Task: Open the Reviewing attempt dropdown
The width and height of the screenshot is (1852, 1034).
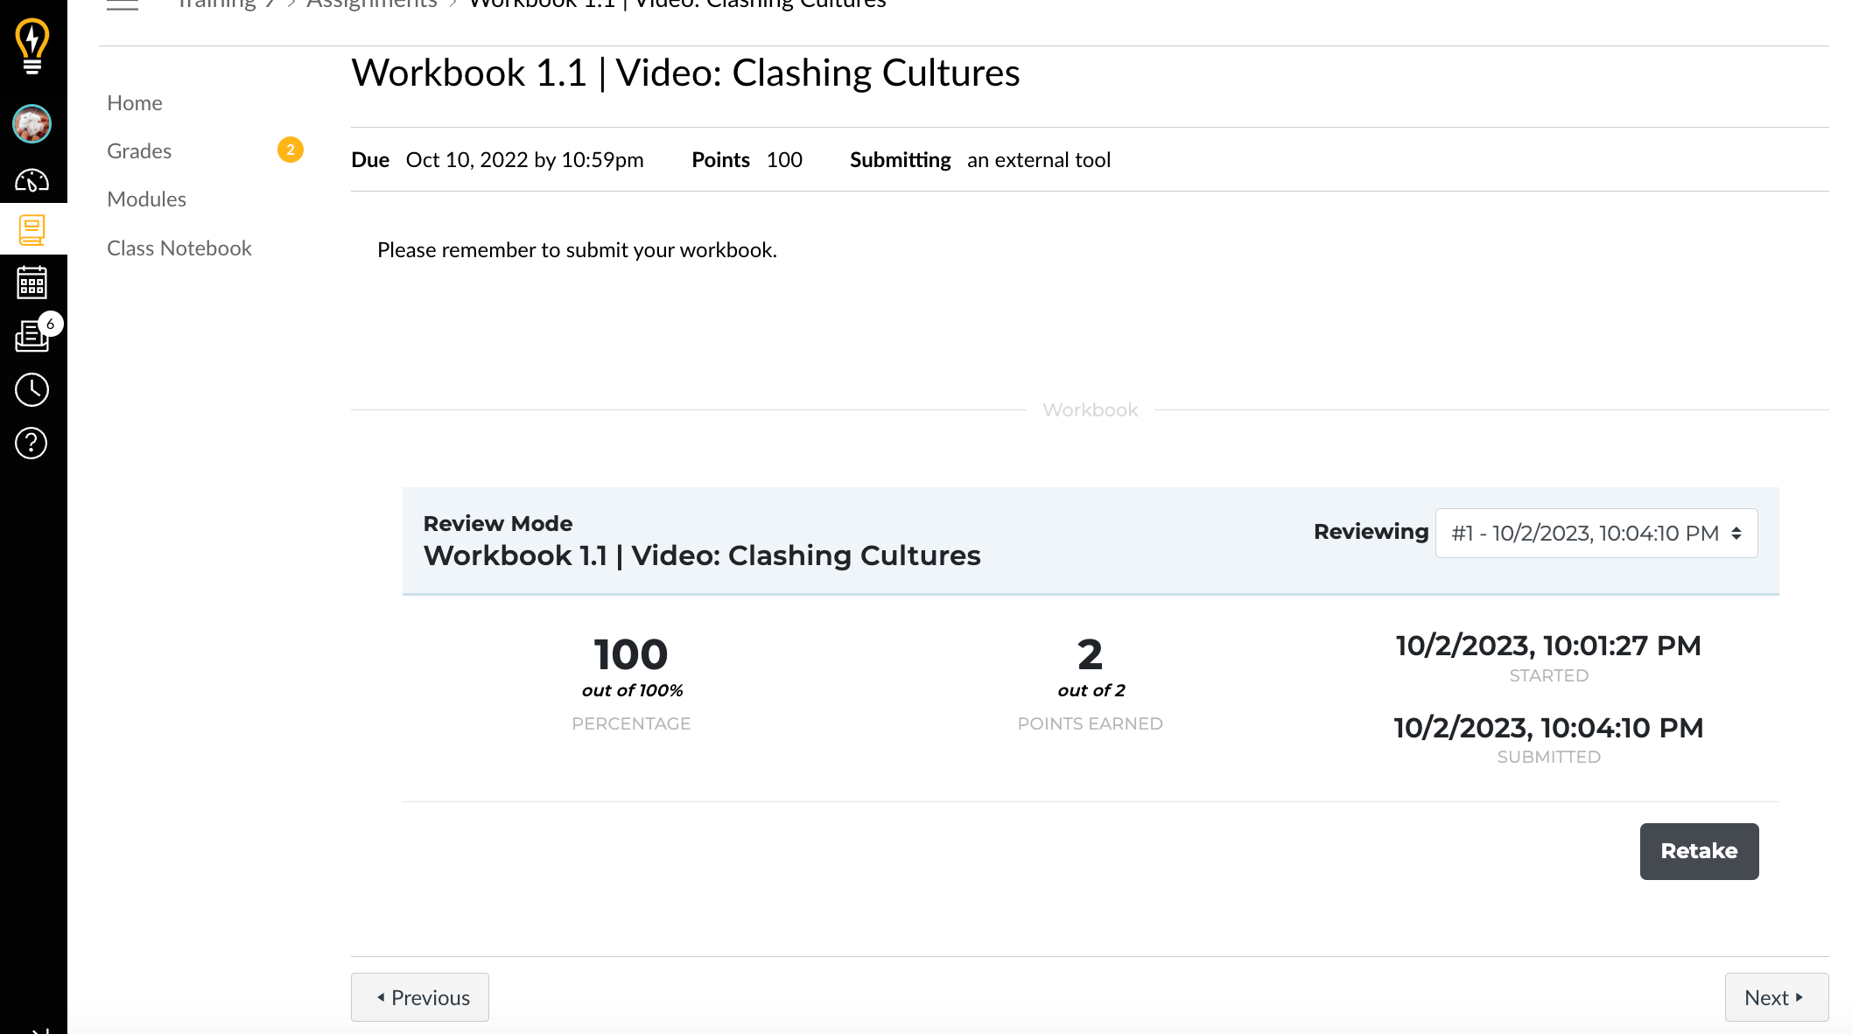Action: tap(1596, 533)
